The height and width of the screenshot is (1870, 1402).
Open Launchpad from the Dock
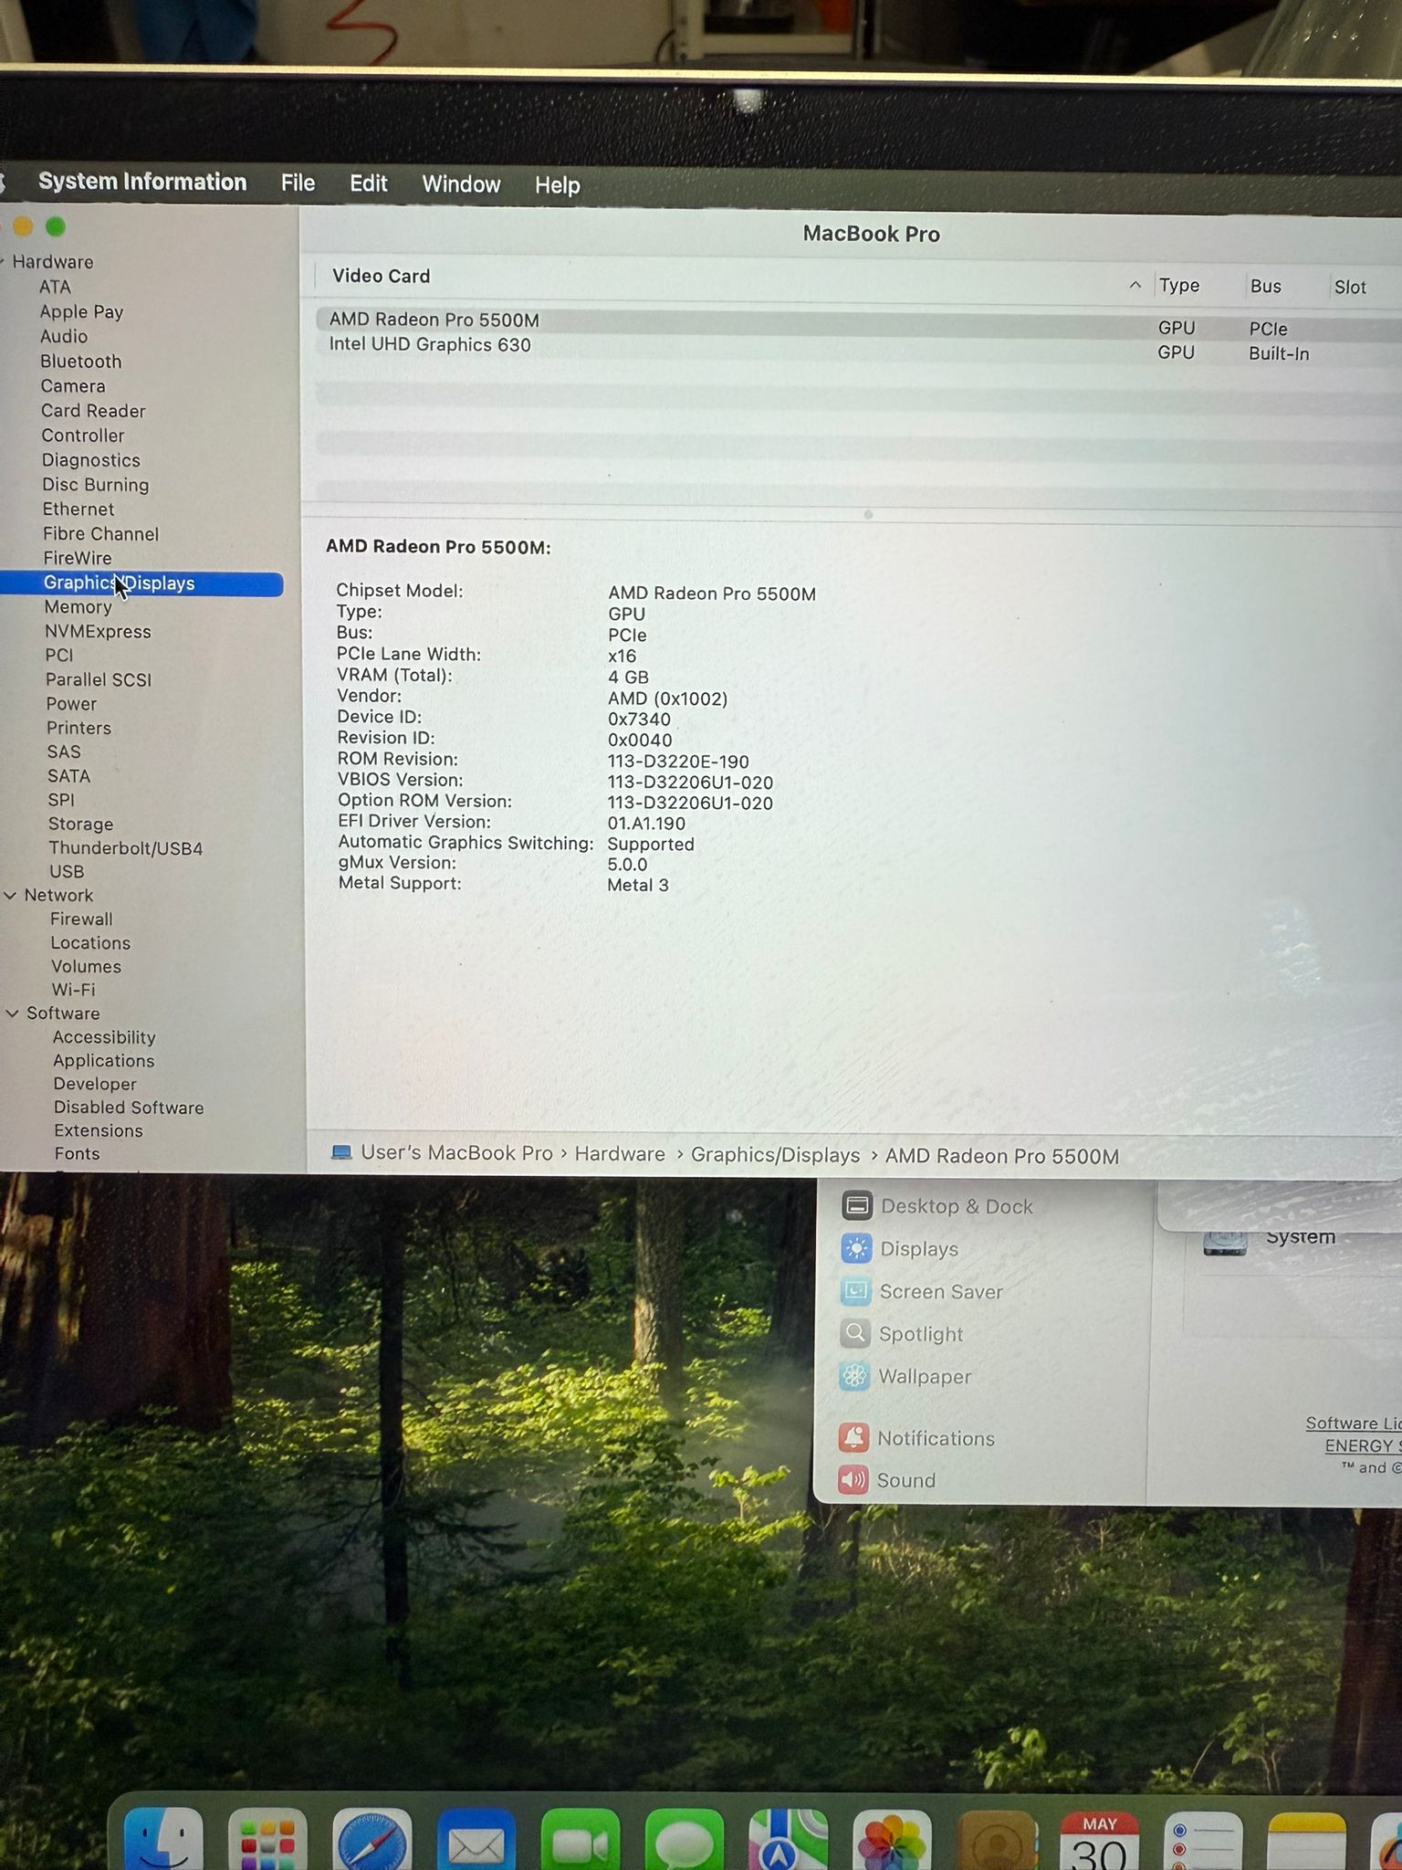click(x=267, y=1838)
